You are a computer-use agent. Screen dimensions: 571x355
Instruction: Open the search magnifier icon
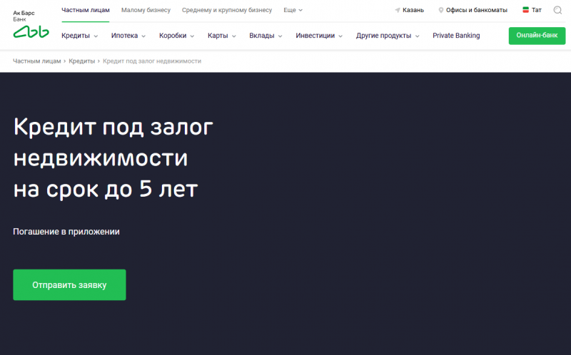[x=557, y=10]
